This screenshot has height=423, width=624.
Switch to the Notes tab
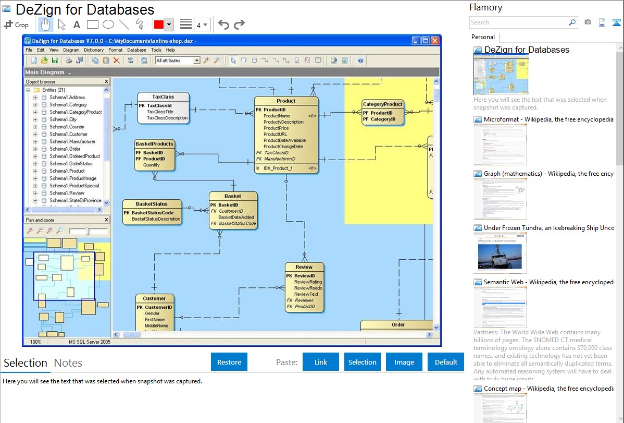point(68,363)
